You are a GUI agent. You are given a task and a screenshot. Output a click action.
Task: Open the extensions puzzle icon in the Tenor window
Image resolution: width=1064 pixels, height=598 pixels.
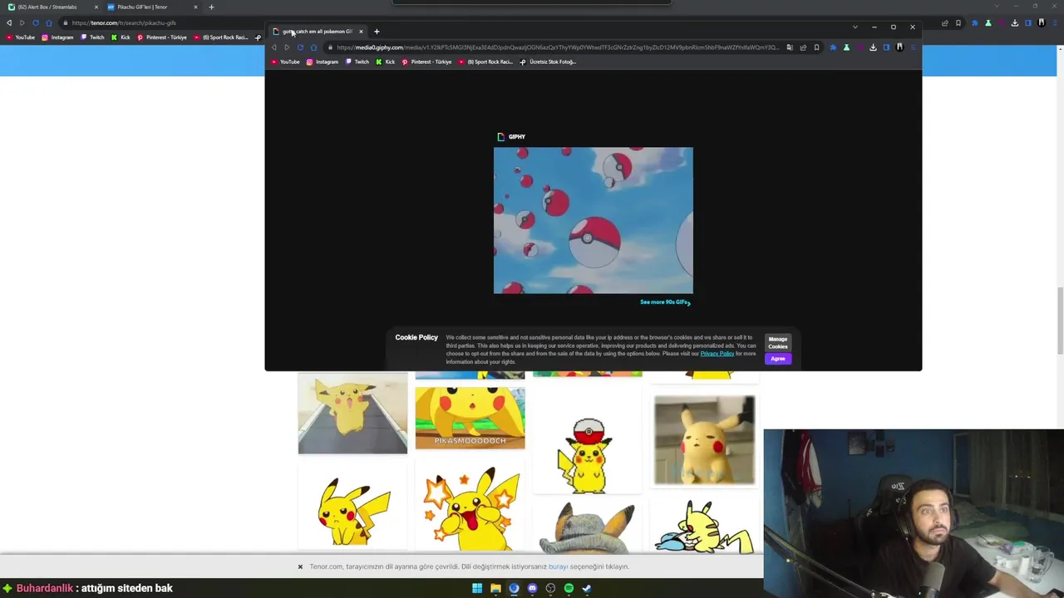click(x=975, y=23)
